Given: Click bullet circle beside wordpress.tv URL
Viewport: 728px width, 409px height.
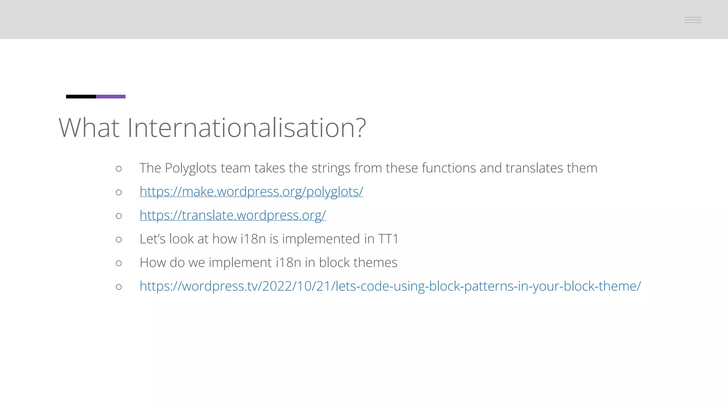Looking at the screenshot, I should (119, 287).
